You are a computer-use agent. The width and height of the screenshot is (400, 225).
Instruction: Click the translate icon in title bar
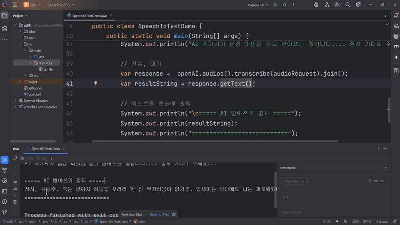337,5
